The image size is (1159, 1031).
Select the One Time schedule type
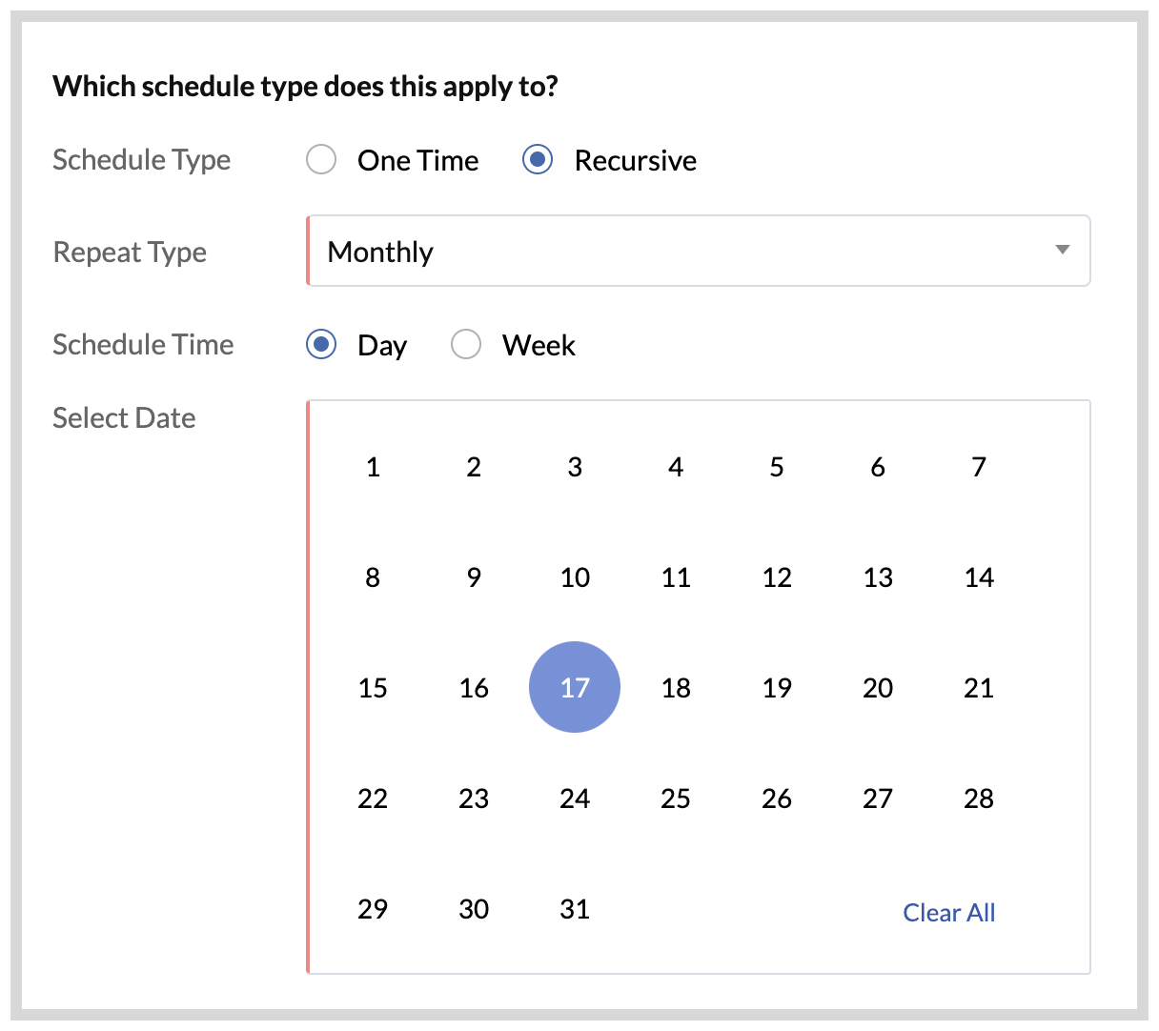pyautogui.click(x=321, y=160)
